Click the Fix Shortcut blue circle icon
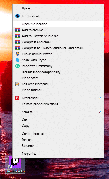The width and height of the screenshot is (109, 179). tap(17, 16)
